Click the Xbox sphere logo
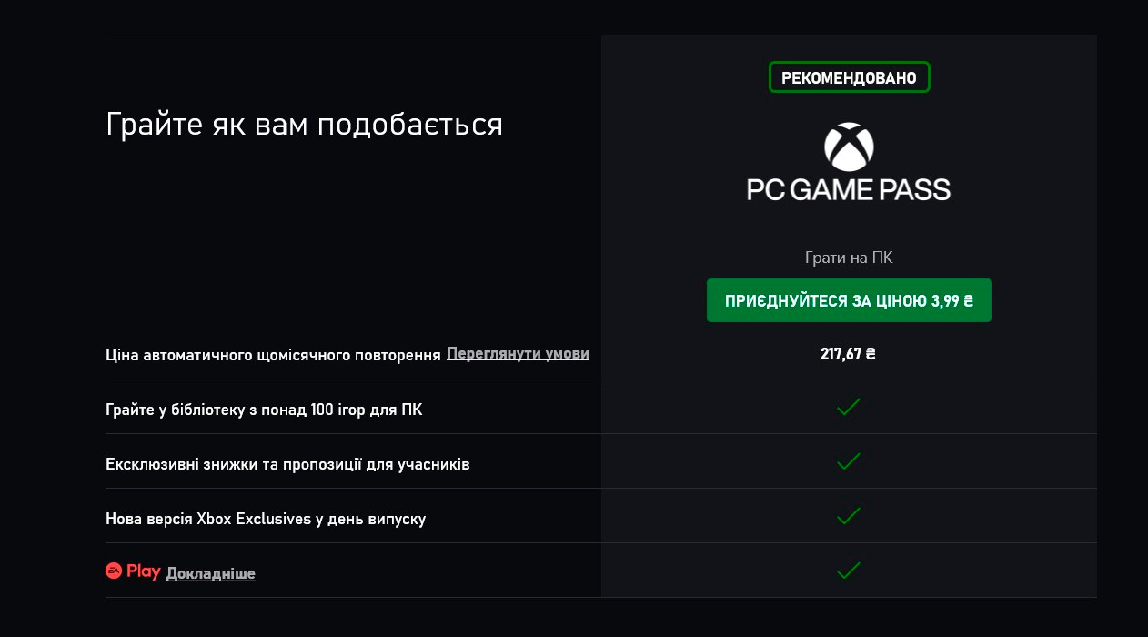Viewport: 1148px width, 637px height. point(849,147)
